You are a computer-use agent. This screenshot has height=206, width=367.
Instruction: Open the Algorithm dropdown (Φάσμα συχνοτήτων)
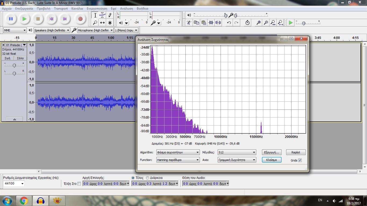(178, 152)
